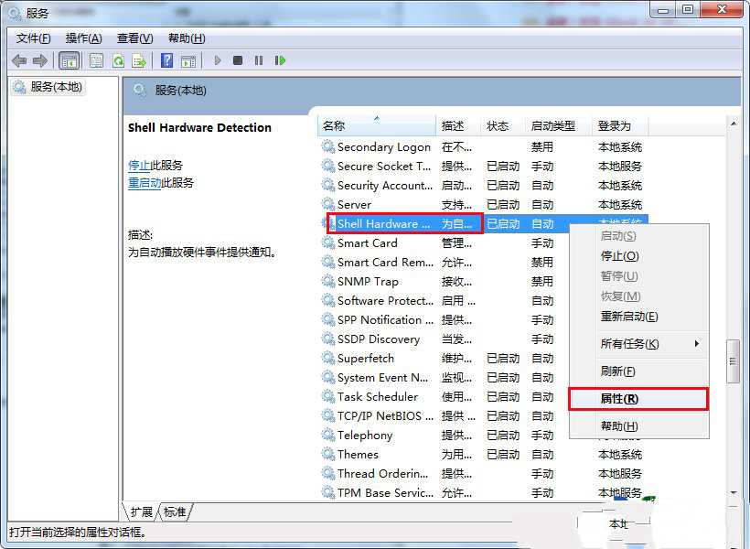
Task: Open Help via blue question mark icon
Action: coord(166,60)
